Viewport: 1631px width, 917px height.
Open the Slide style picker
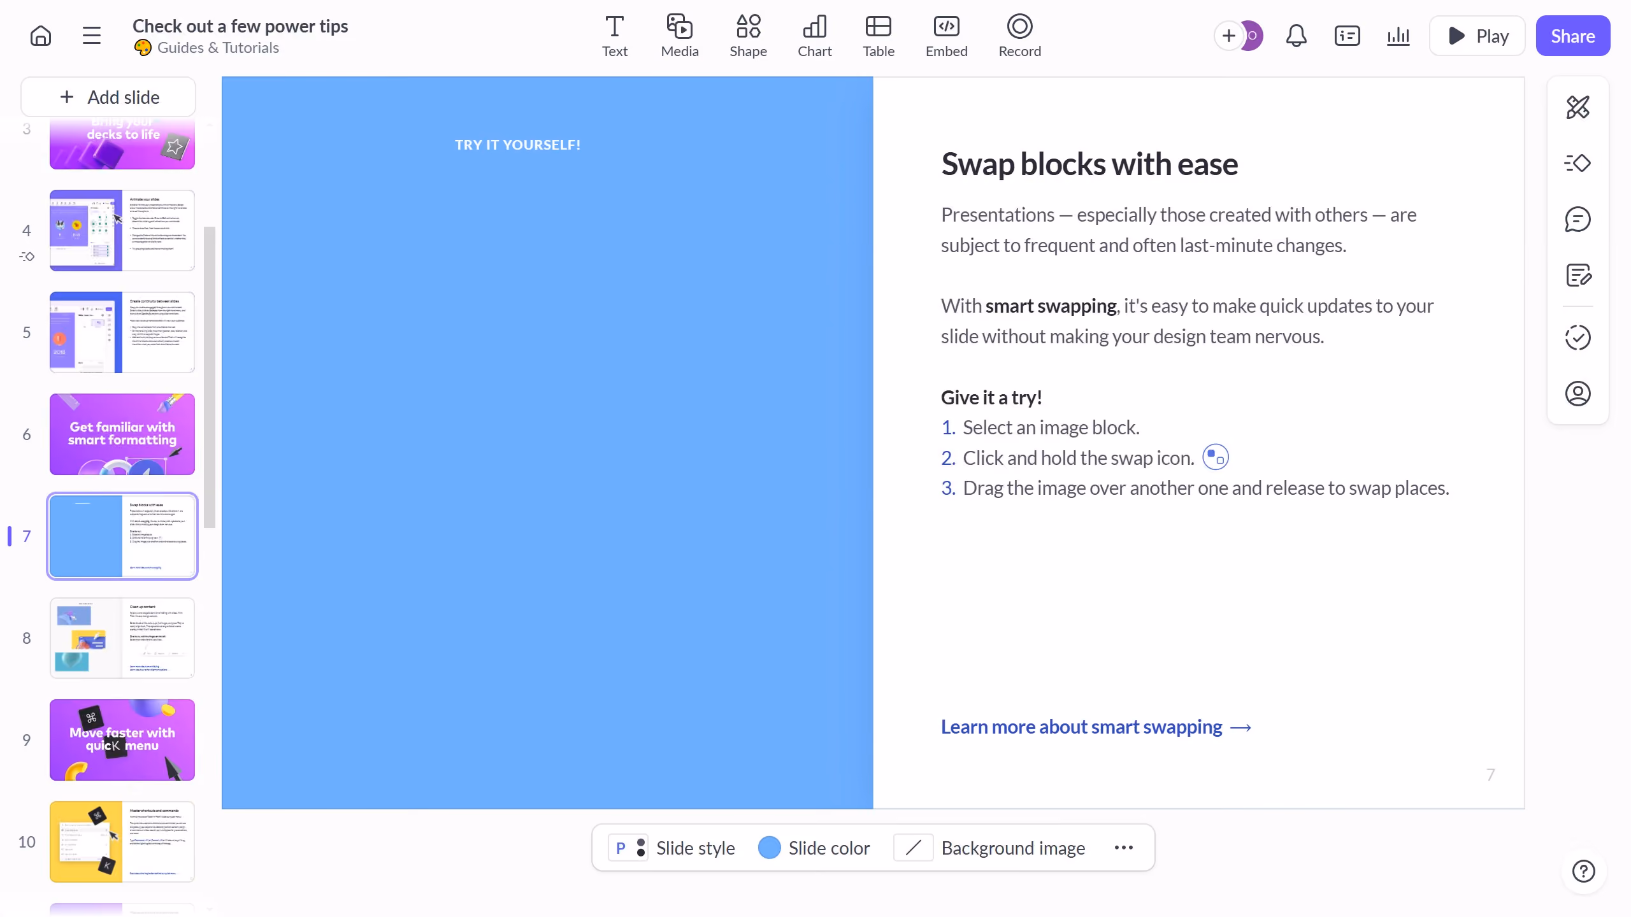[672, 848]
